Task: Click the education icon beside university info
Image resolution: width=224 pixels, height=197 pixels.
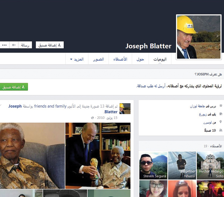Action: [x=221, y=106]
